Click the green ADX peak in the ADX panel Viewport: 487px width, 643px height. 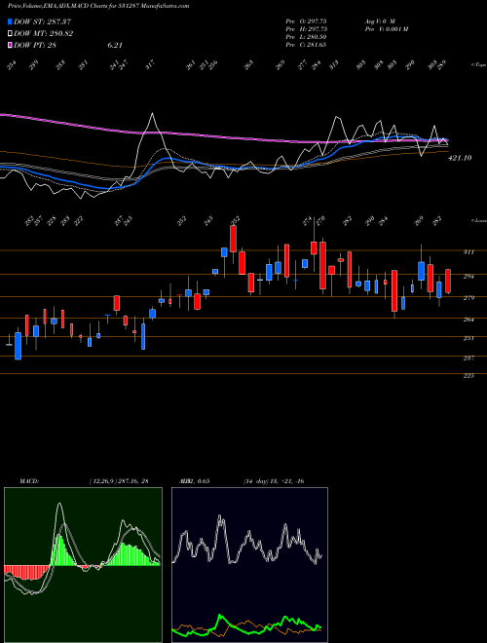click(220, 615)
